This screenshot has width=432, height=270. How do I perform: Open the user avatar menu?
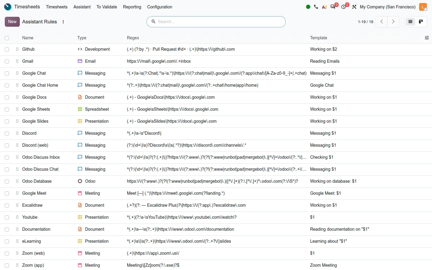coord(423,7)
